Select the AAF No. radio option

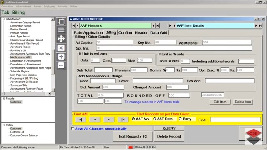[x=133, y=119]
